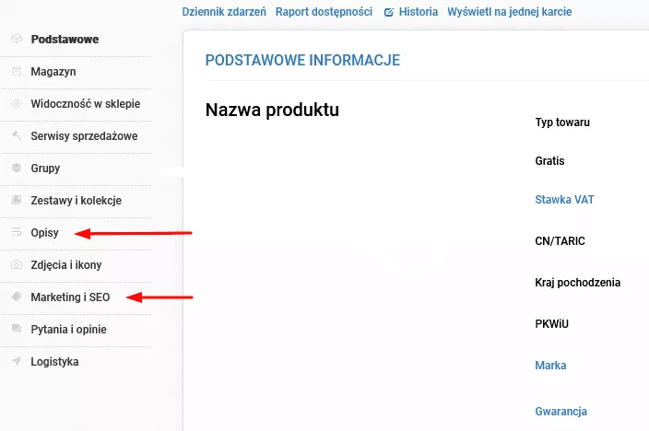Screen dimensions: 649x431
Task: Click the PODSTAWOWE INFORMACJE heading
Action: tap(302, 61)
